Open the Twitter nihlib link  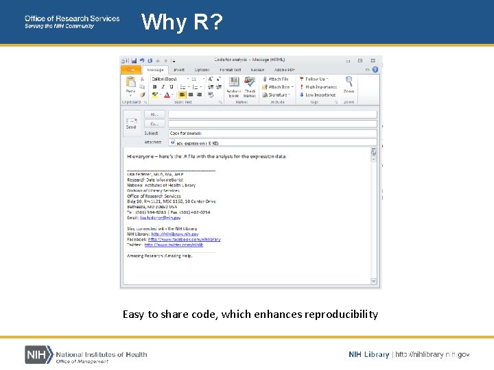174,245
